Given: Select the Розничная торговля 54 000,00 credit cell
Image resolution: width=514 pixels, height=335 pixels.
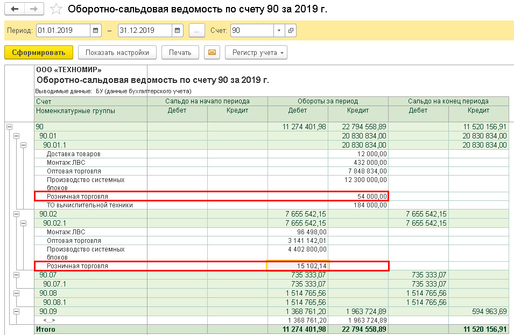Looking at the screenshot, I should coord(358,196).
